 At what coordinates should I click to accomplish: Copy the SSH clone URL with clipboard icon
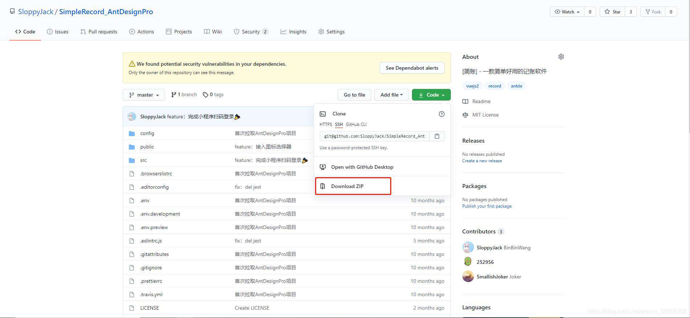(437, 136)
